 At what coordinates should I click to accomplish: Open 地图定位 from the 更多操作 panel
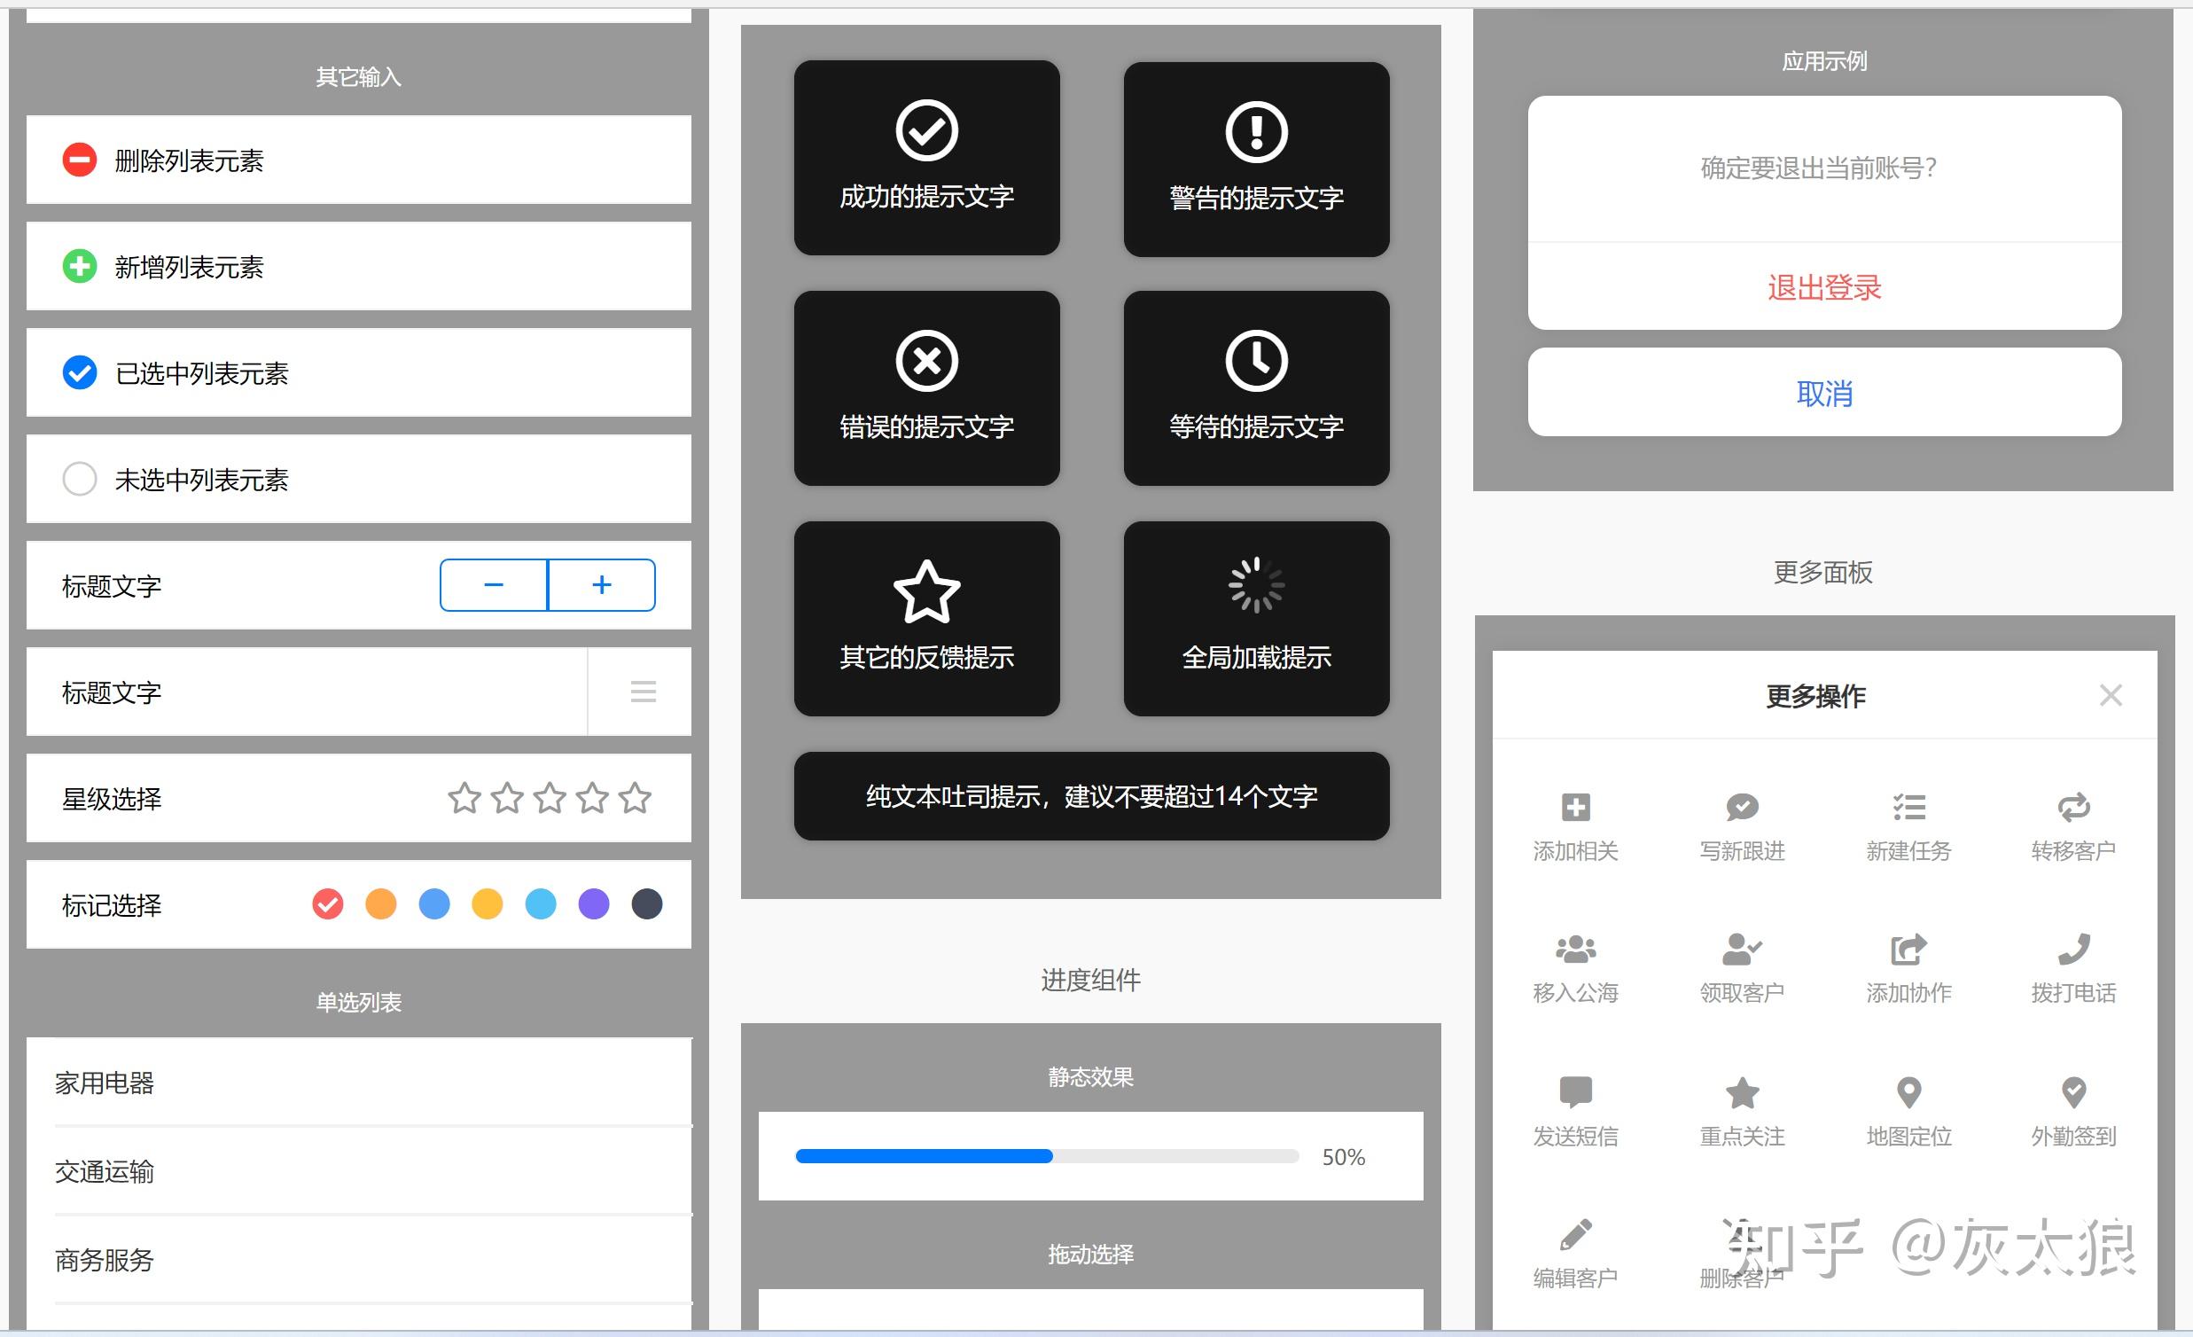click(x=1908, y=1091)
